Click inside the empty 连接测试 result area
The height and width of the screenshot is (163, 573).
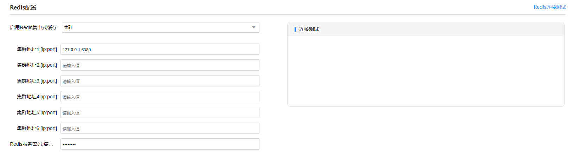click(425, 70)
